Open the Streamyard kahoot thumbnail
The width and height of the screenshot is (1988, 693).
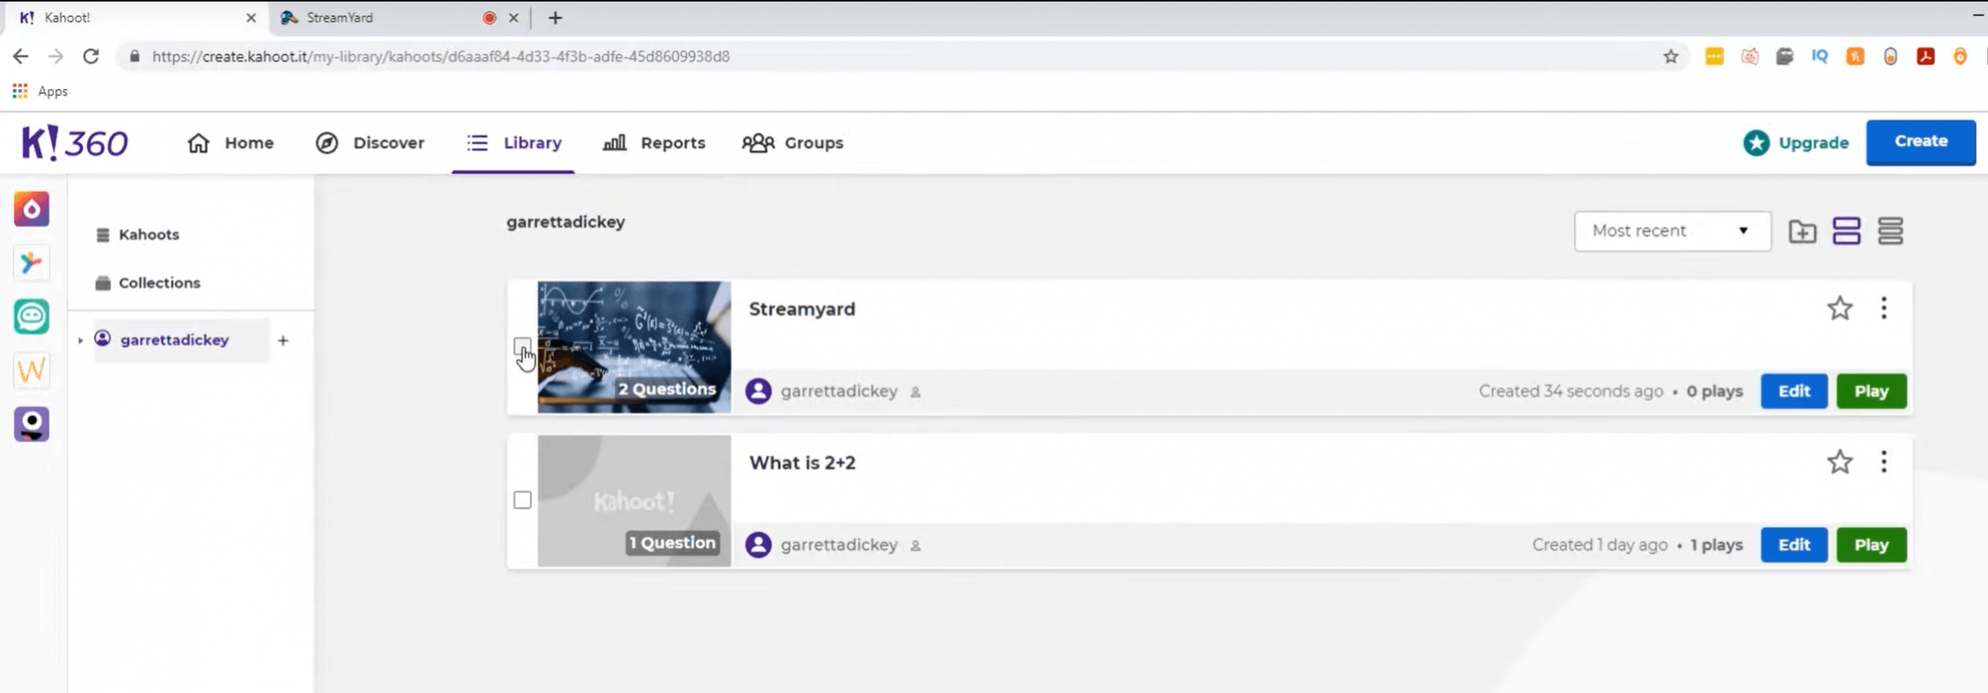(634, 347)
